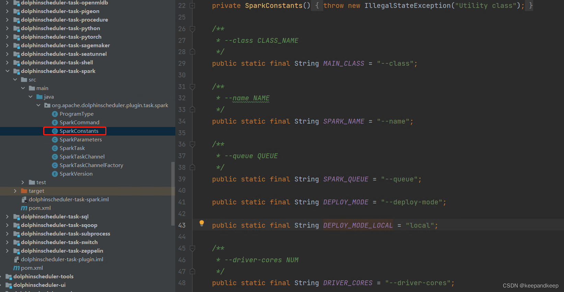Click the SparkConstants class icon

point(55,131)
